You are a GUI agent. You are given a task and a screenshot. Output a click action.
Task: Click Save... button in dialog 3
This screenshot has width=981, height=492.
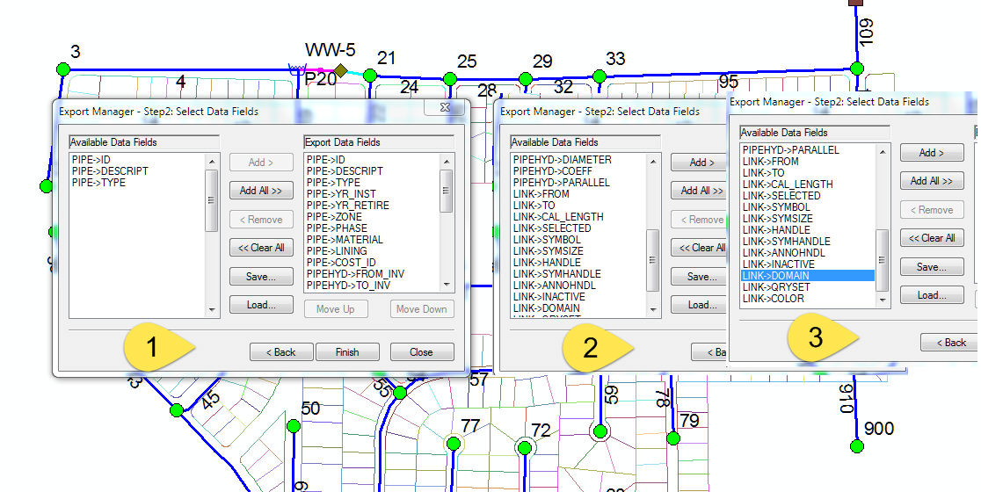pos(932,267)
